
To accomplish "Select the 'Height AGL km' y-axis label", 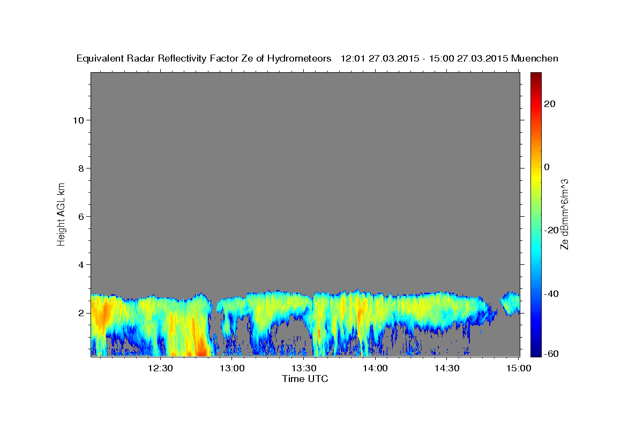I will (61, 213).
